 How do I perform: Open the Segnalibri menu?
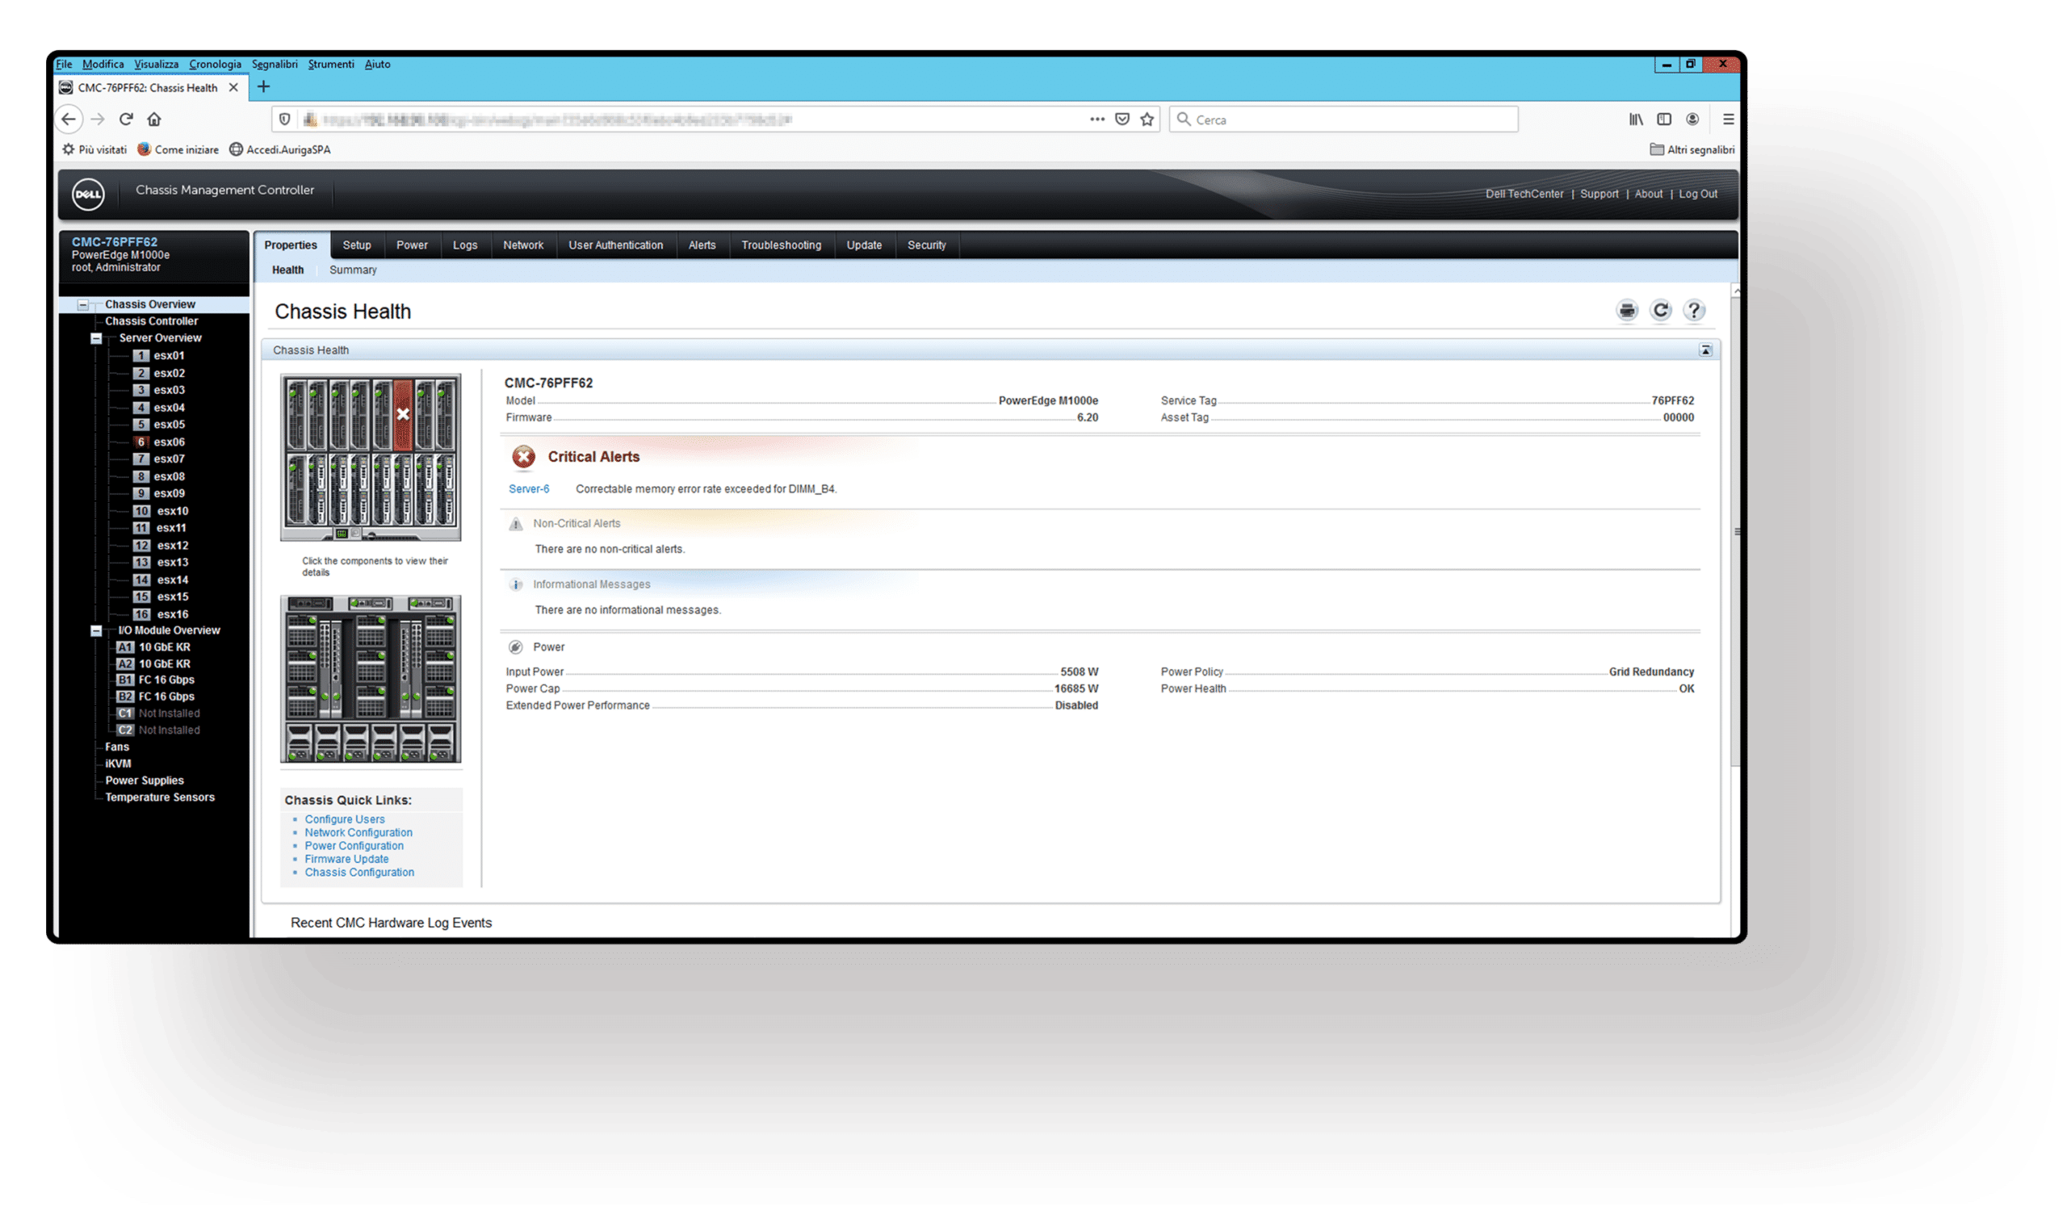pyautogui.click(x=274, y=64)
